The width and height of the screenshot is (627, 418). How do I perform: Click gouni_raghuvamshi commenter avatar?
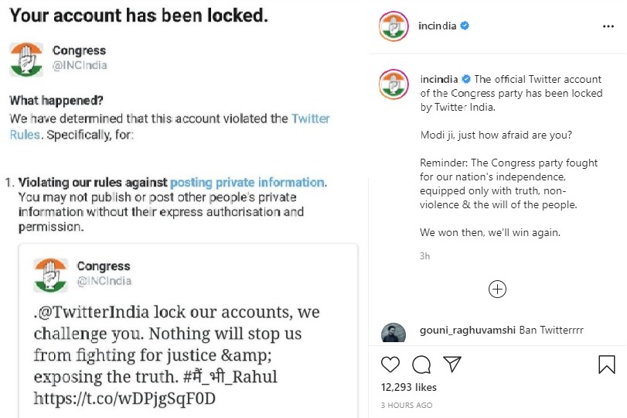pyautogui.click(x=394, y=333)
